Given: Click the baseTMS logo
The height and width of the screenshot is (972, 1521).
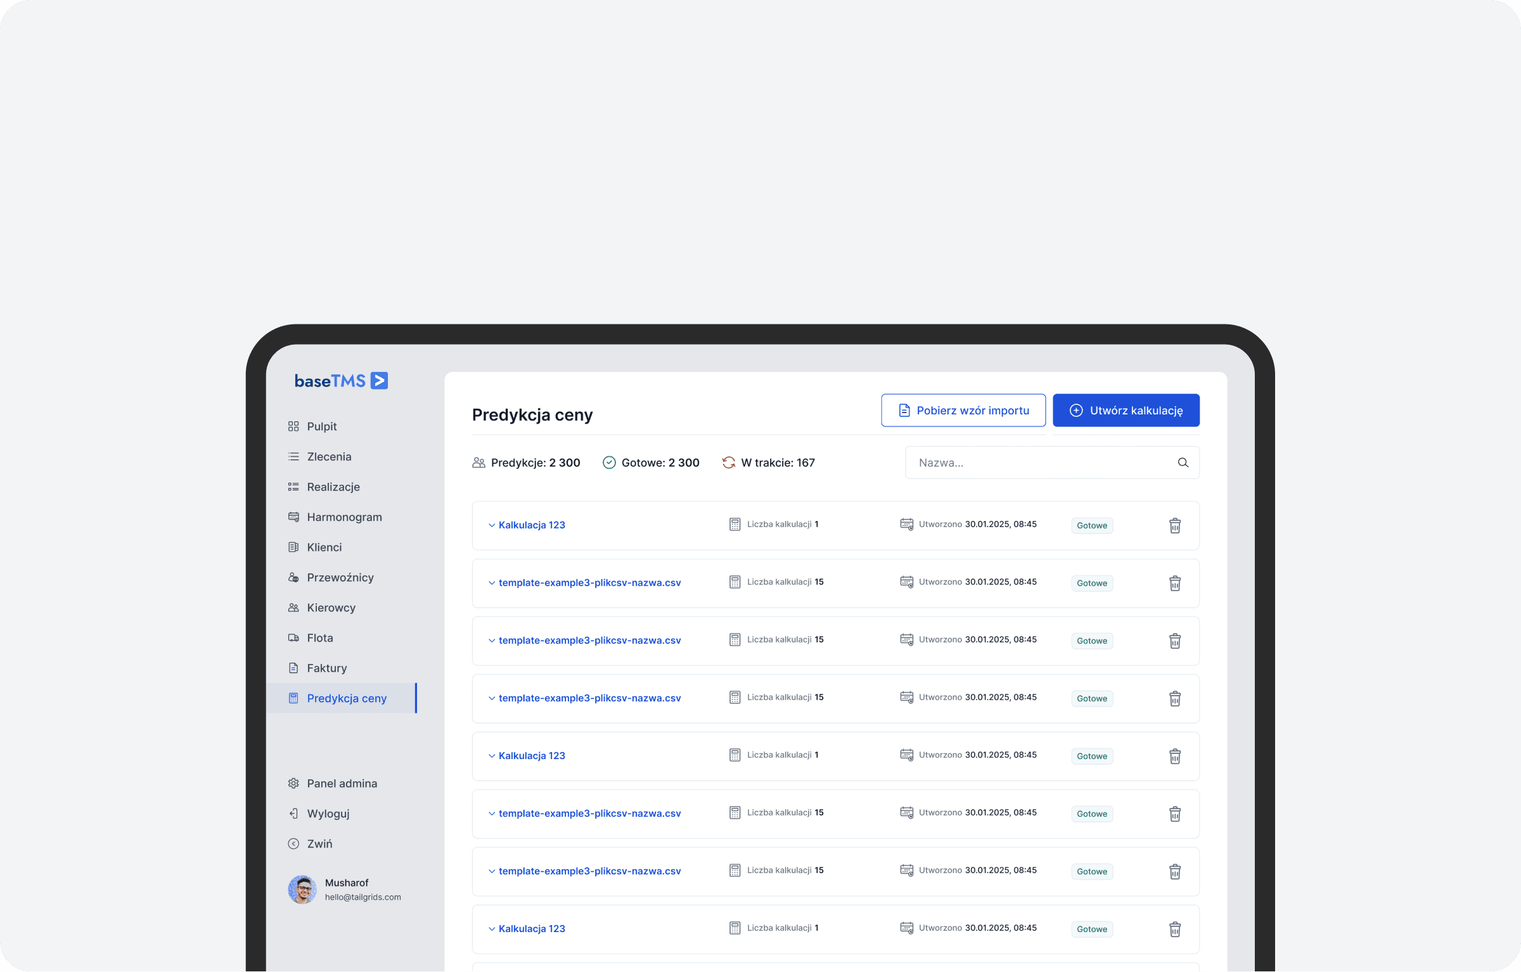Looking at the screenshot, I should point(341,381).
